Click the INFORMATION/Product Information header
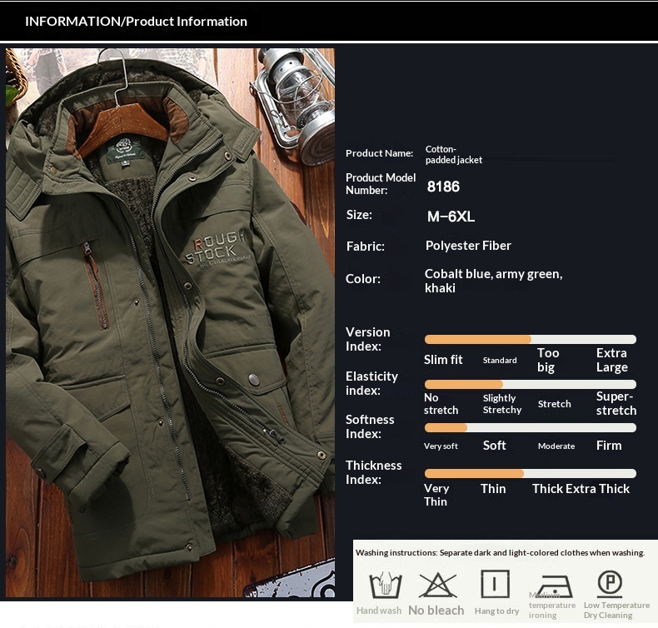 [136, 22]
